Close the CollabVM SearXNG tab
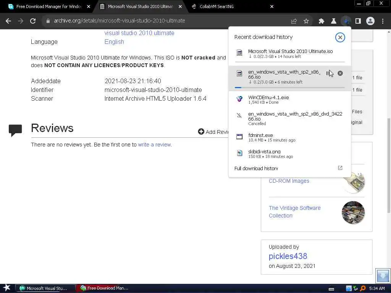Screen dimensions: 391x293 point(272,6)
